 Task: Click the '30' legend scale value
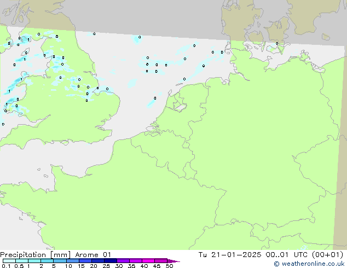[x=119, y=266]
